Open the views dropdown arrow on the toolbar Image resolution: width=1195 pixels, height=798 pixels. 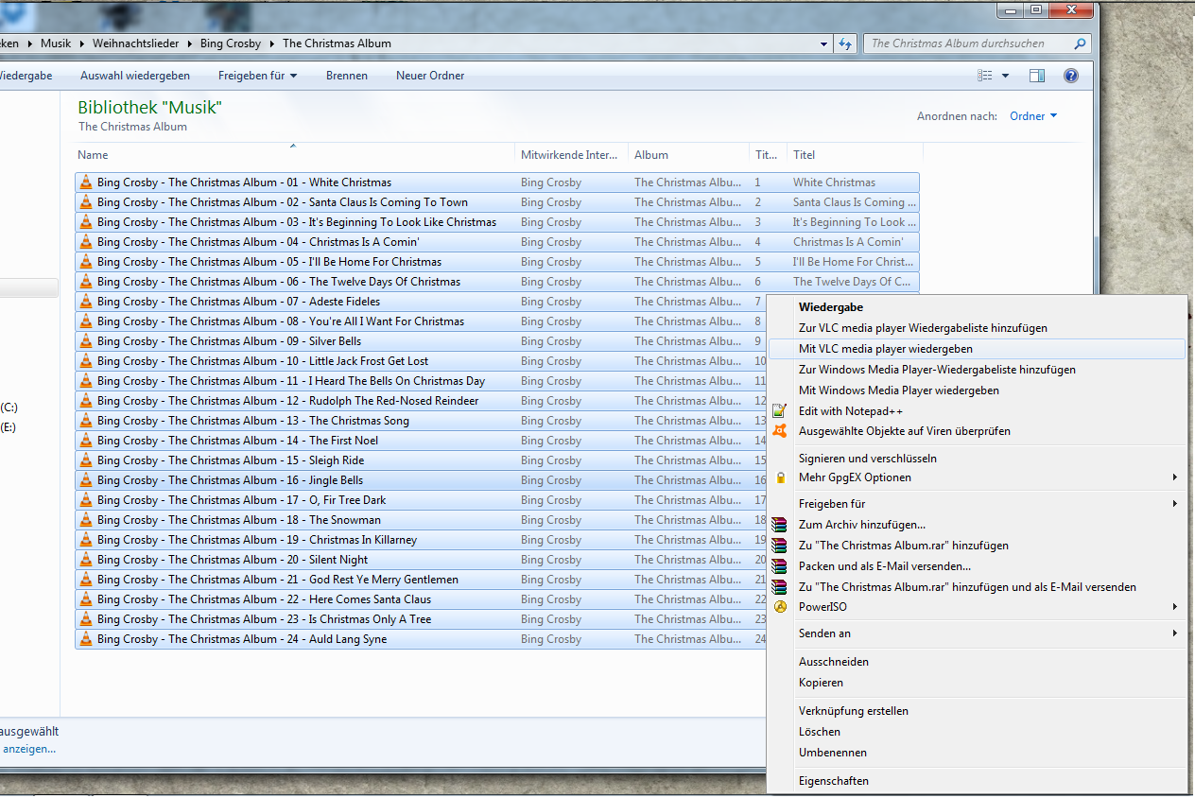(1005, 76)
